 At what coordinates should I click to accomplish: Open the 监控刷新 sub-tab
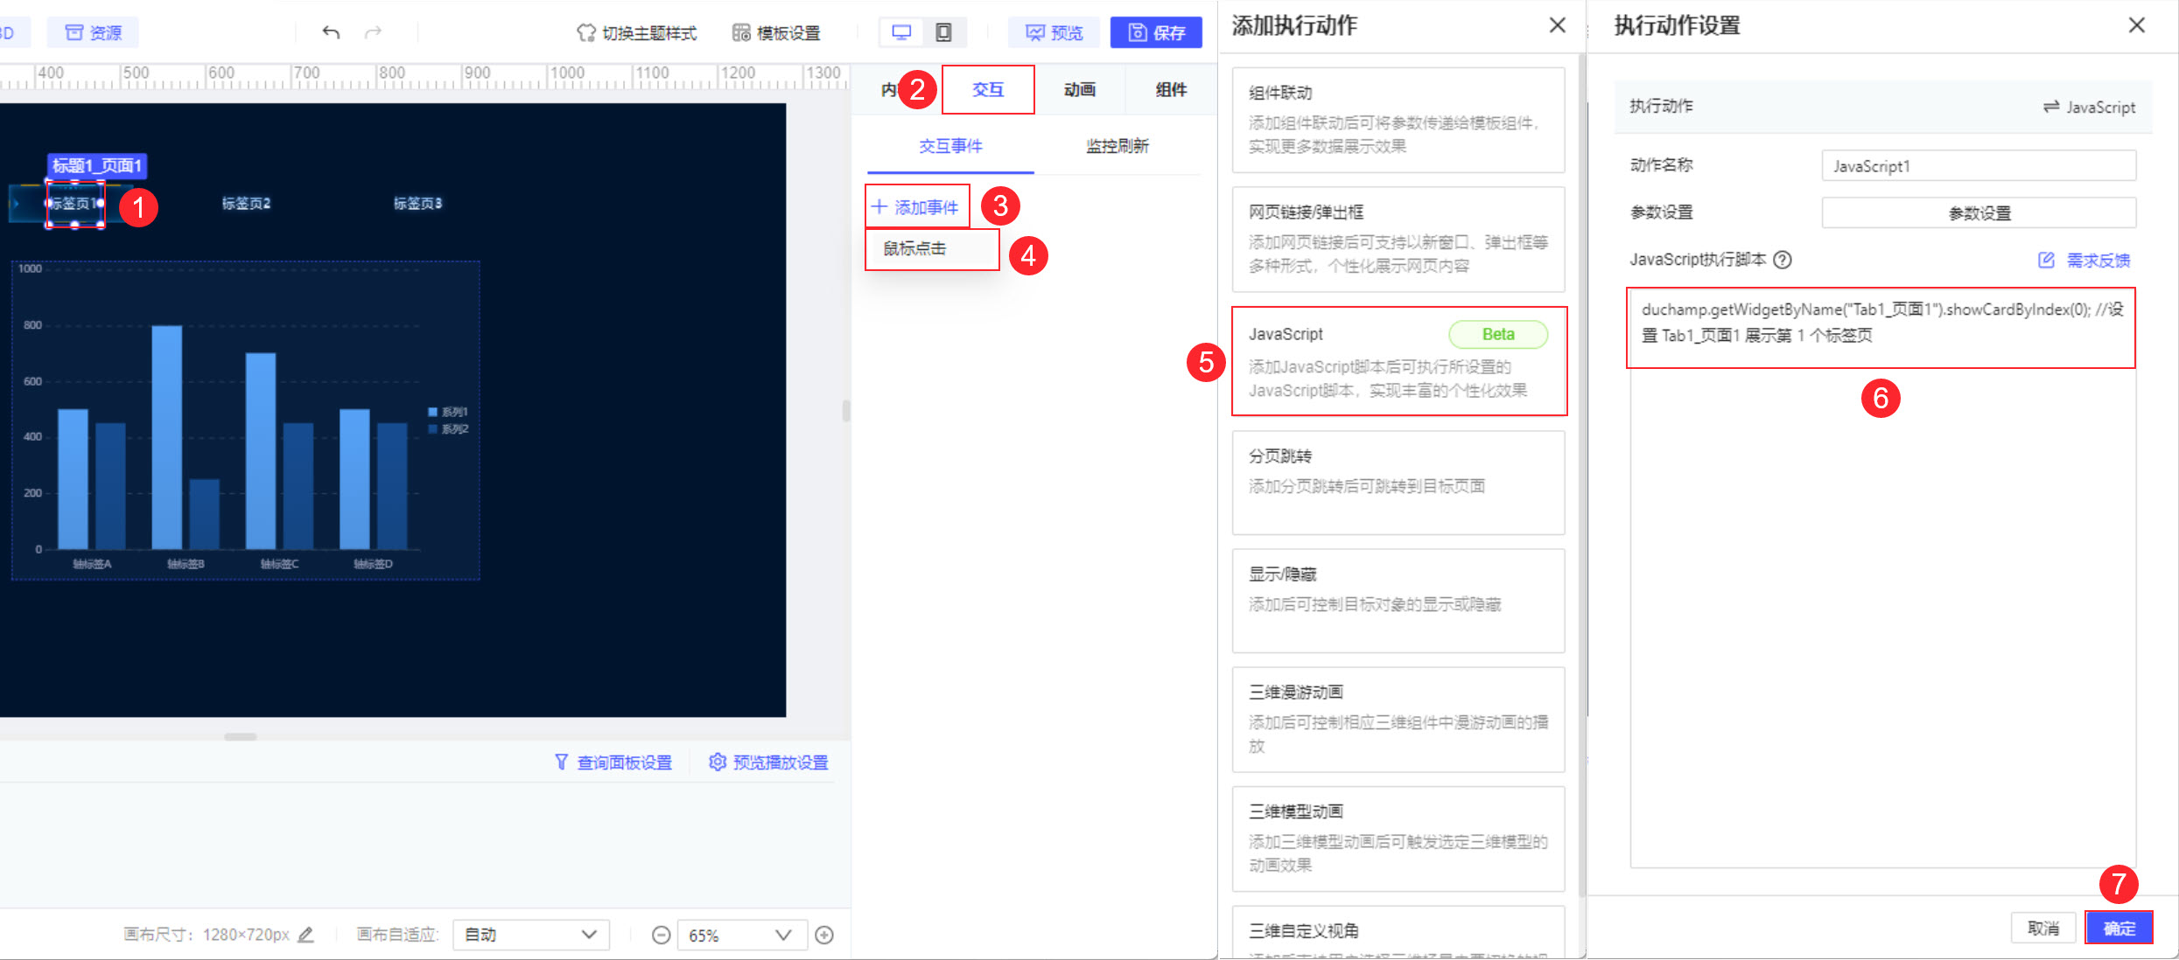1117,146
